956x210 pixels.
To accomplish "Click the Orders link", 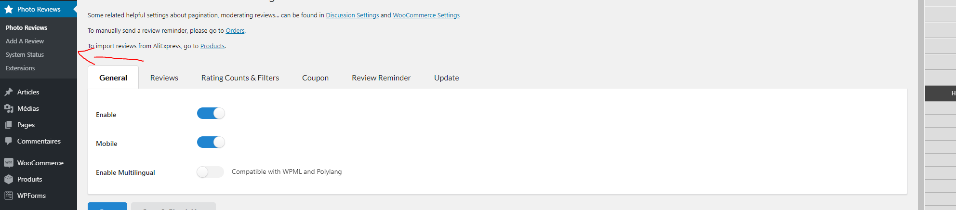I will click(x=235, y=31).
